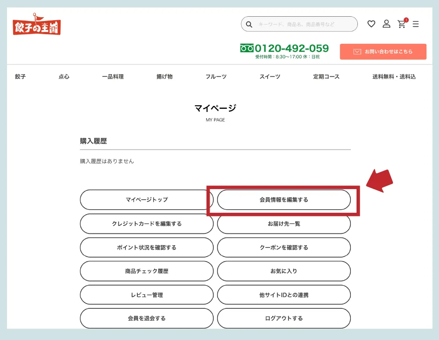Open the 揚げ物 category menu

(x=164, y=77)
